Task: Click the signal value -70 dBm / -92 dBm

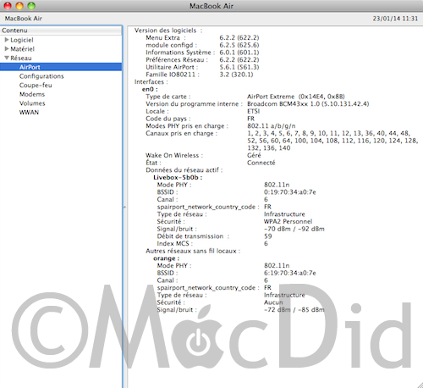Action: 294,229
